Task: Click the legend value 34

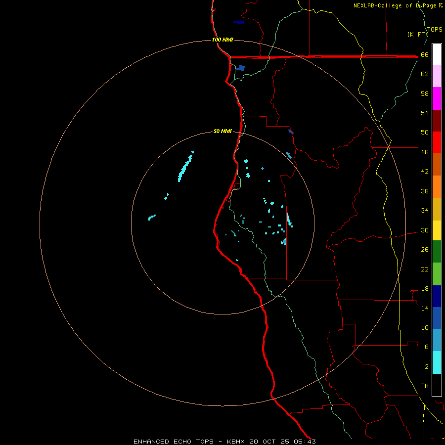Action: (x=425, y=211)
